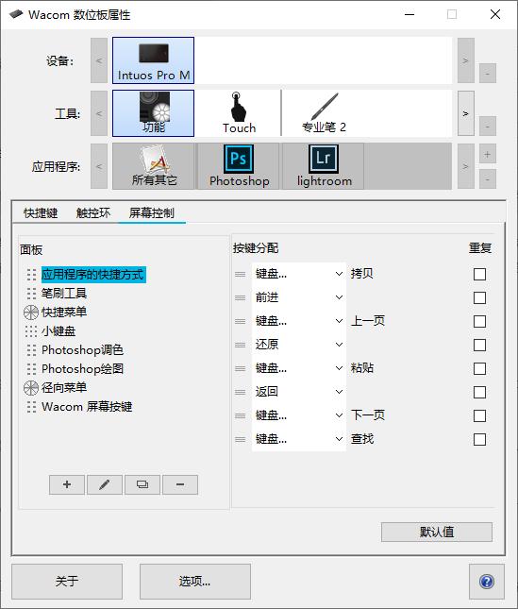Select panel Photoshop调色
The image size is (518, 609).
82,350
